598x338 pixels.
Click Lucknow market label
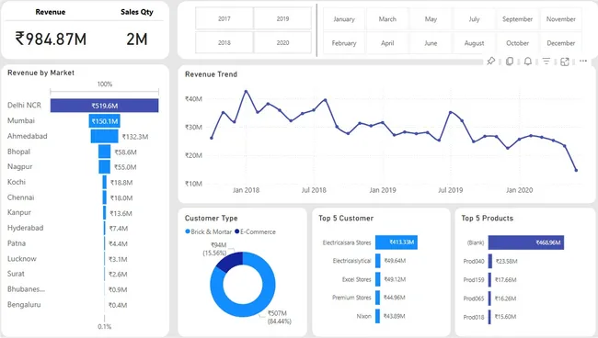tap(22, 258)
